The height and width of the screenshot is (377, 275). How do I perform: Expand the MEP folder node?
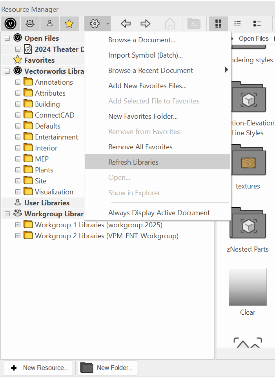coord(18,159)
